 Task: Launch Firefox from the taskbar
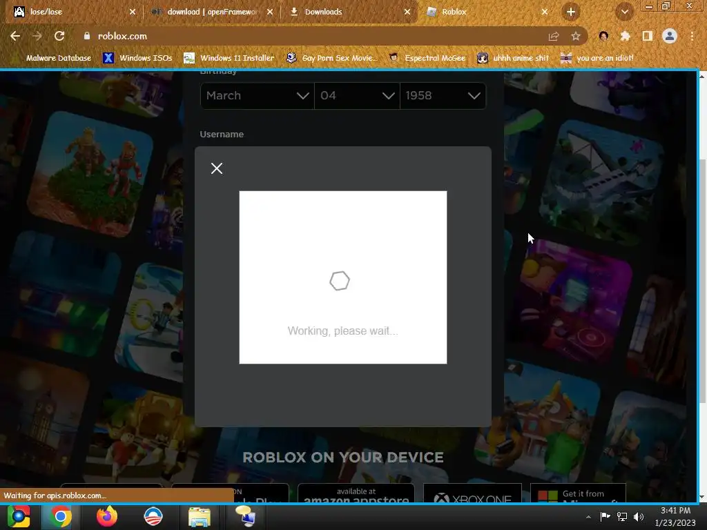[107, 516]
